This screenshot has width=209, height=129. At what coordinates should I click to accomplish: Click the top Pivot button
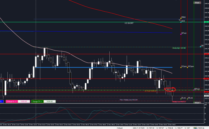coord(197,3)
